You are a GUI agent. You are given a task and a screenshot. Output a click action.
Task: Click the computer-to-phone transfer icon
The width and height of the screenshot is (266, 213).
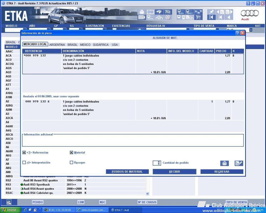pyautogui.click(x=181, y=17)
